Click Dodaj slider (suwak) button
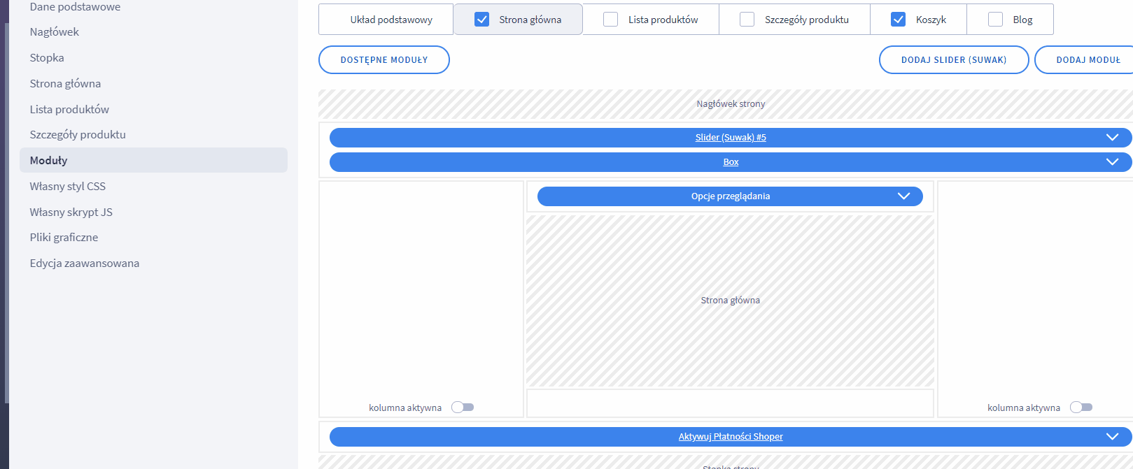Viewport: 1133px width, 469px height. [x=953, y=60]
